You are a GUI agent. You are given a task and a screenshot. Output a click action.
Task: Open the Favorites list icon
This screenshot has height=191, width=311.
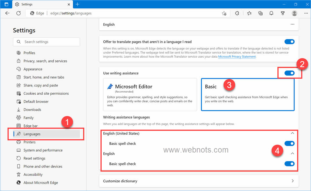(x=249, y=13)
